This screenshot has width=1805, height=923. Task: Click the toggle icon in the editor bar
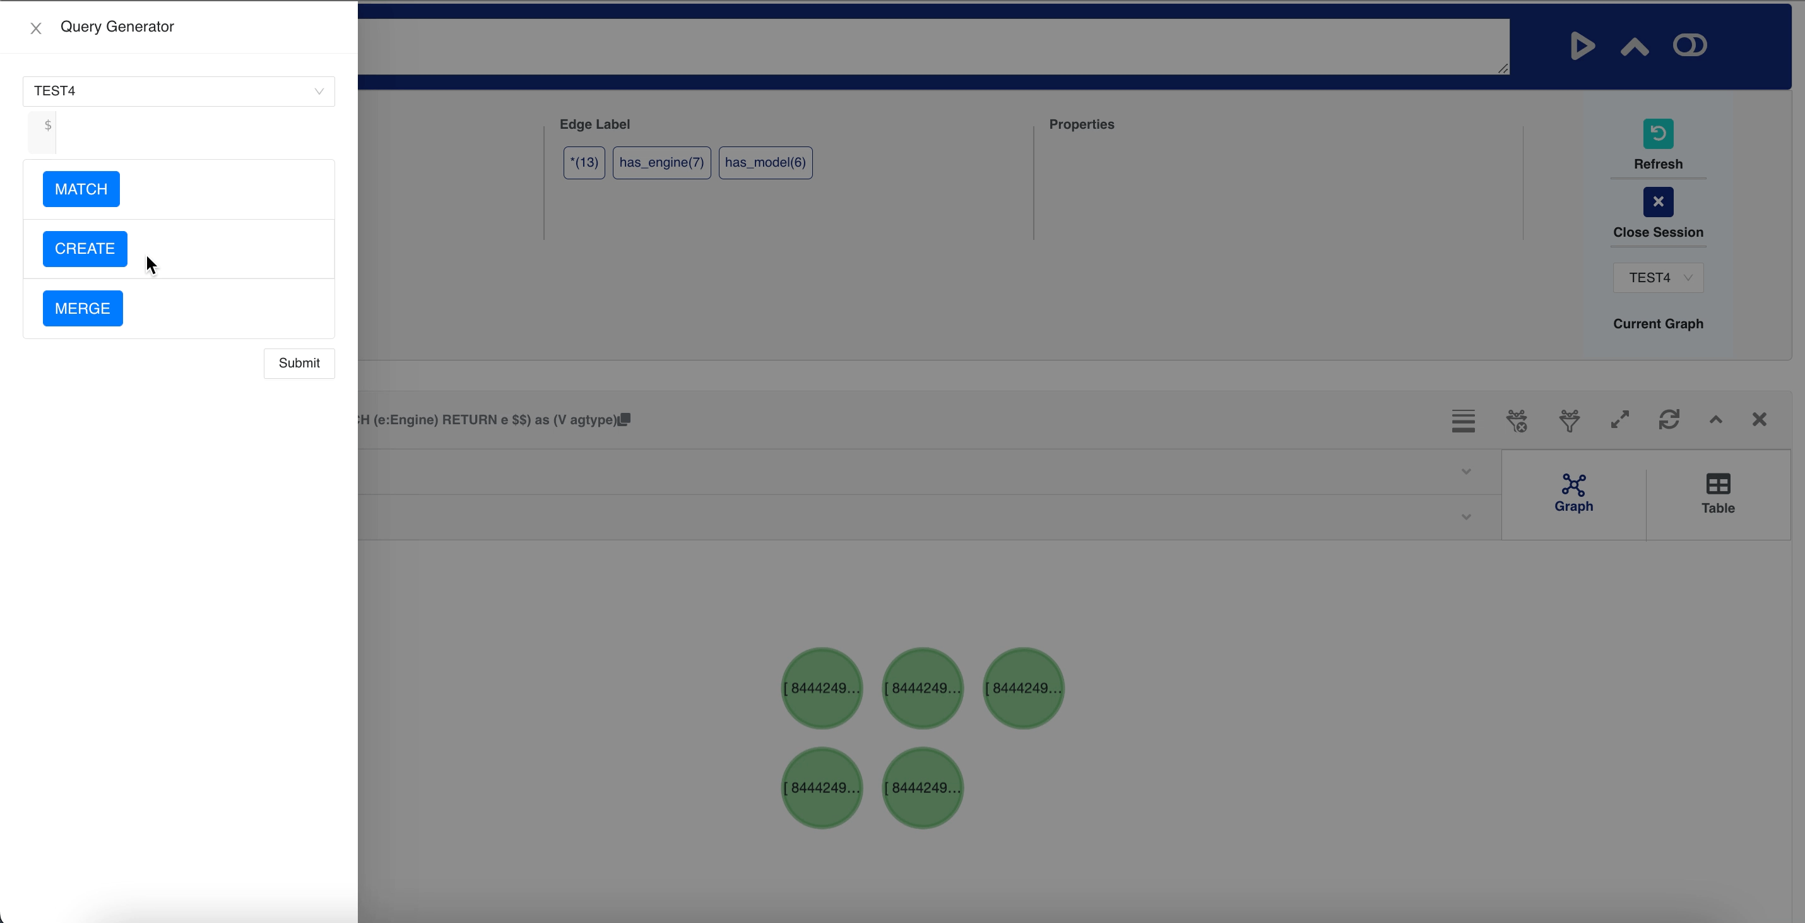point(1690,45)
